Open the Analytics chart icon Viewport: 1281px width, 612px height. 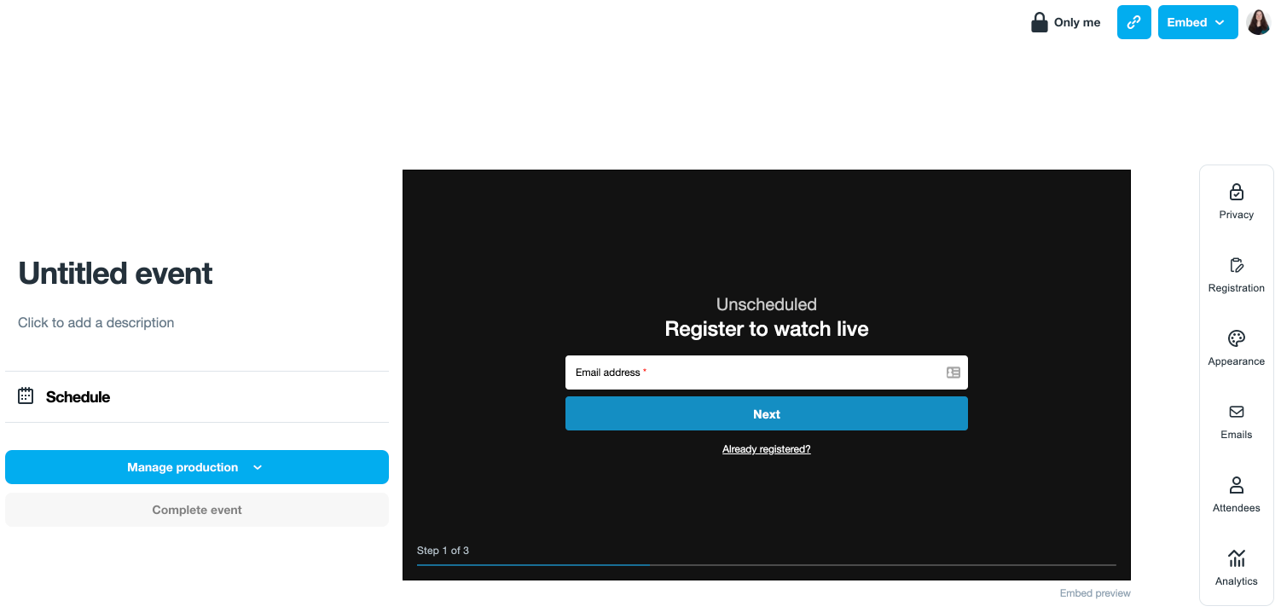(x=1236, y=559)
